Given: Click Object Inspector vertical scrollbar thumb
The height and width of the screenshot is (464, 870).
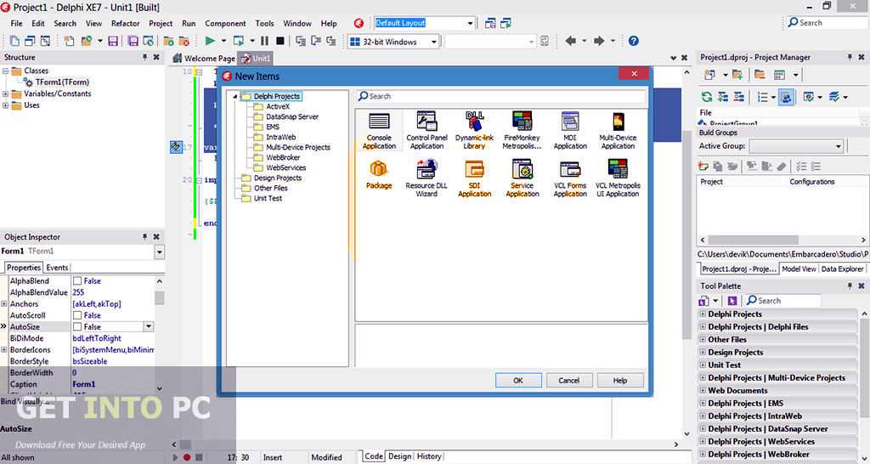Looking at the screenshot, I should coord(160,298).
